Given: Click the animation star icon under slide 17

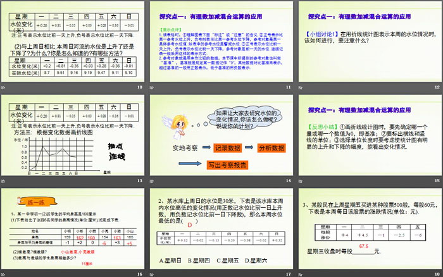Looking at the screenshot, I should [152, 274].
